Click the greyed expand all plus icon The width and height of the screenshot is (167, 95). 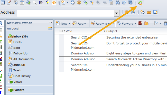(x=98, y=3)
